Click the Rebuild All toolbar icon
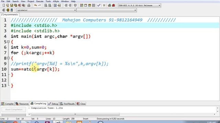The height and width of the screenshot is (123, 220). pyautogui.click(x=93, y=5)
